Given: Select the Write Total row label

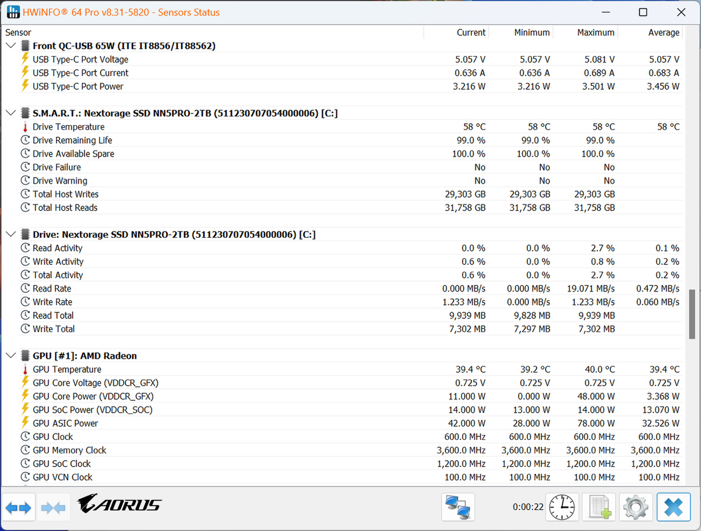Looking at the screenshot, I should (x=54, y=328).
